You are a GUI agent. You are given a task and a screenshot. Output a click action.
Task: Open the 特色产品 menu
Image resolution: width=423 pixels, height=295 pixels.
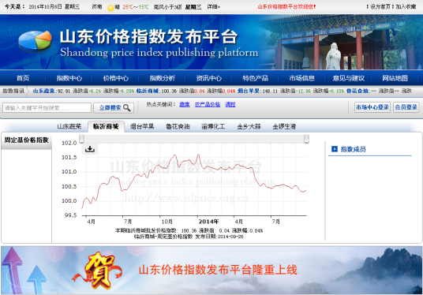(x=256, y=78)
